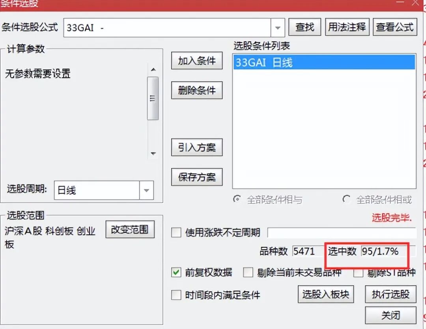Select the 全部条件相与 radio button
Image resolution: width=426 pixels, height=329 pixels.
237,199
